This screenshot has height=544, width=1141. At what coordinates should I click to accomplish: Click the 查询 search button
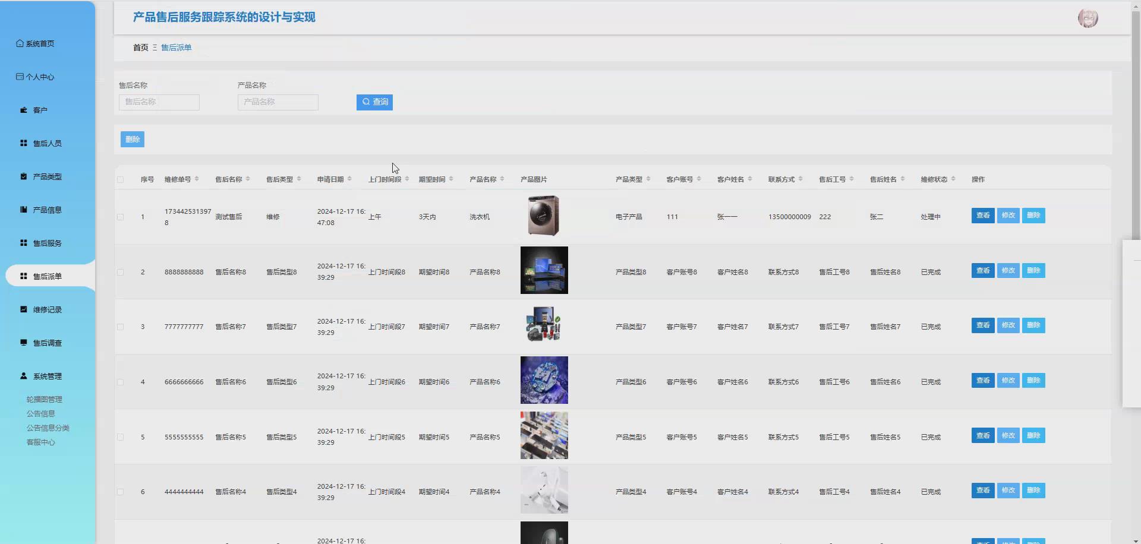374,102
